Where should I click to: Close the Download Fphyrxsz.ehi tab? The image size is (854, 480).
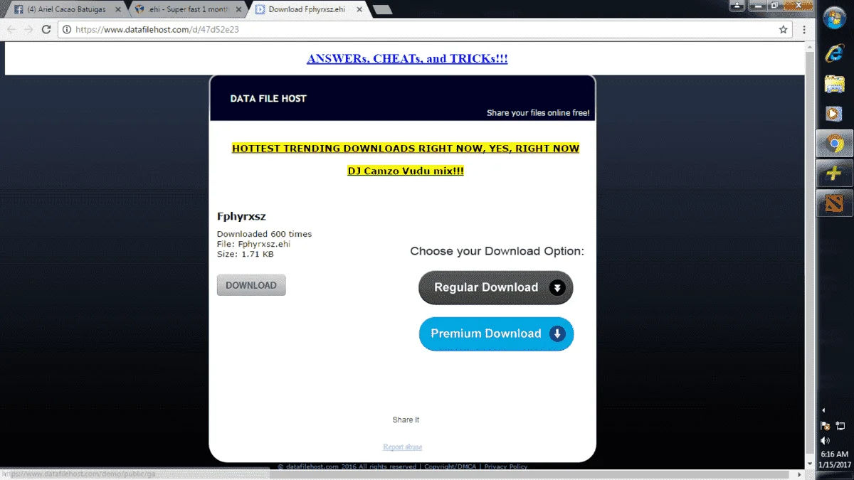(358, 9)
